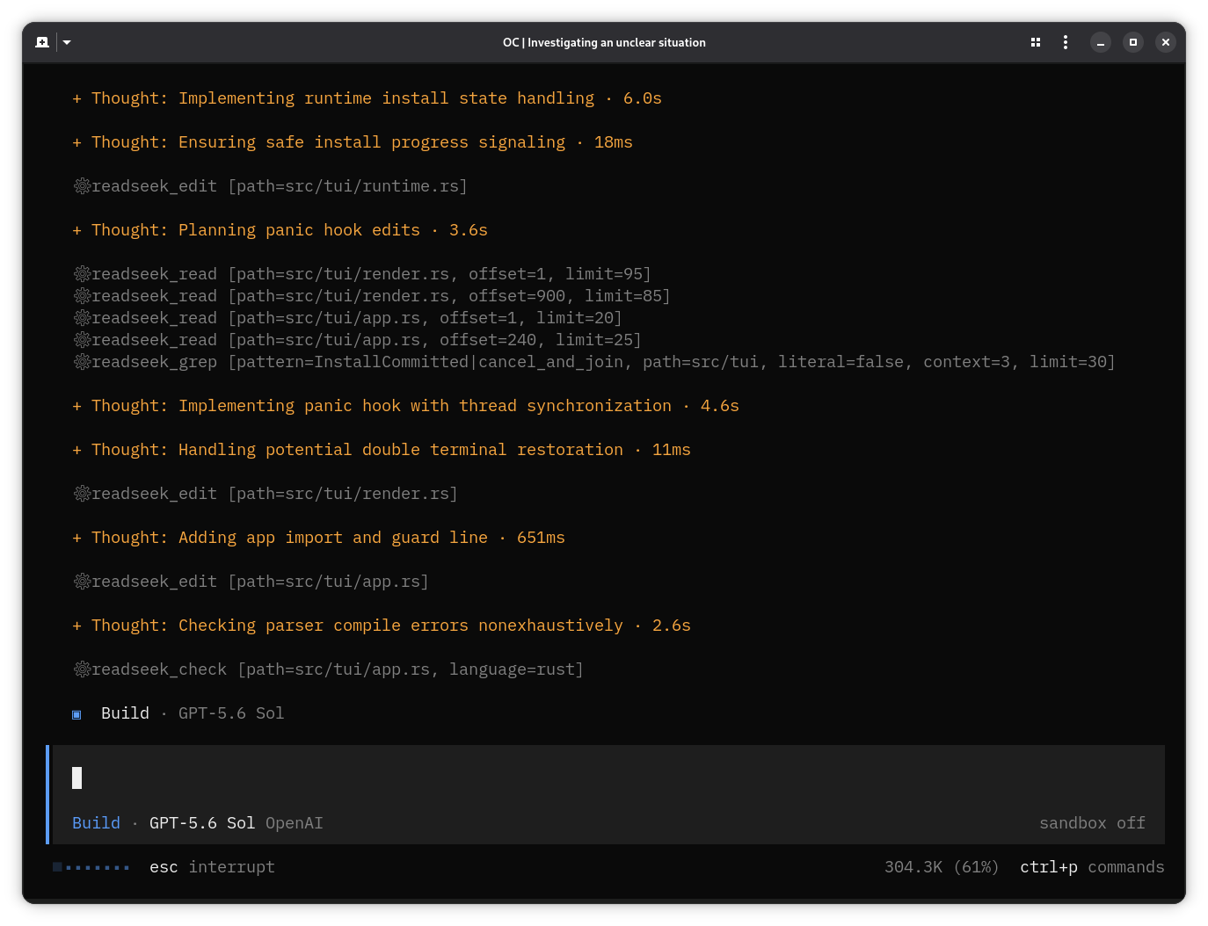Open the tab overview grid icon

pyautogui.click(x=1036, y=42)
